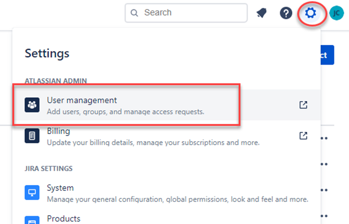Click external link icon beside Billing
Image resolution: width=349 pixels, height=224 pixels.
303,136
